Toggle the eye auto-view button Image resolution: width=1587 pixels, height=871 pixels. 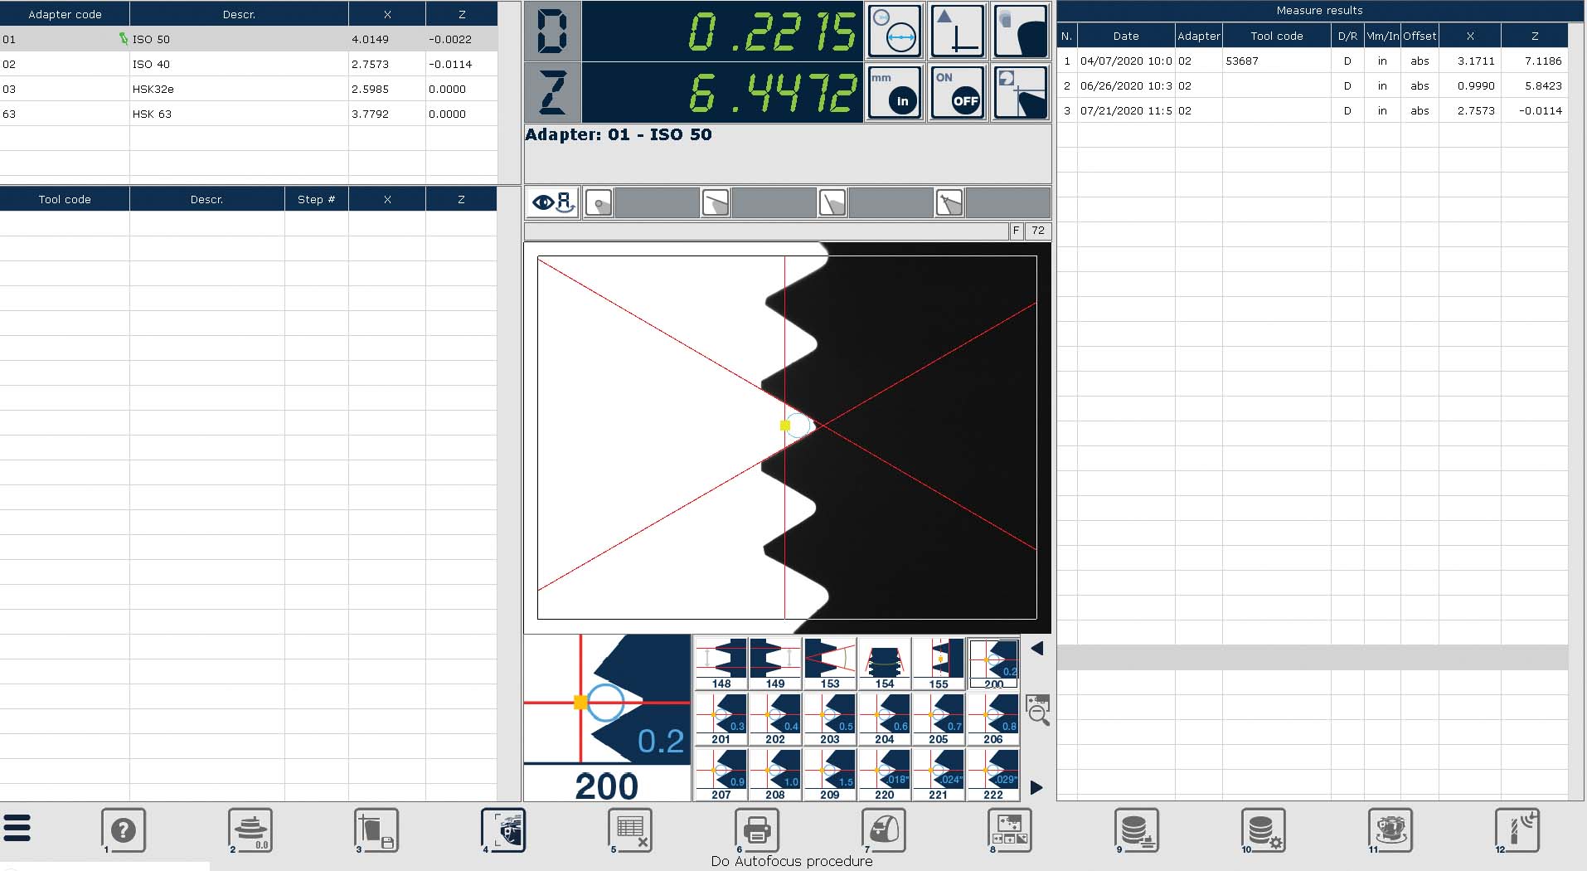pos(552,202)
